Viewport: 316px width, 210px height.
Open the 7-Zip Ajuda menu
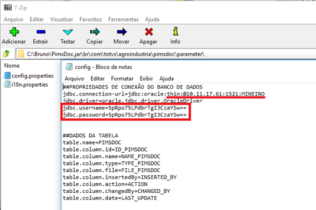coord(152,19)
